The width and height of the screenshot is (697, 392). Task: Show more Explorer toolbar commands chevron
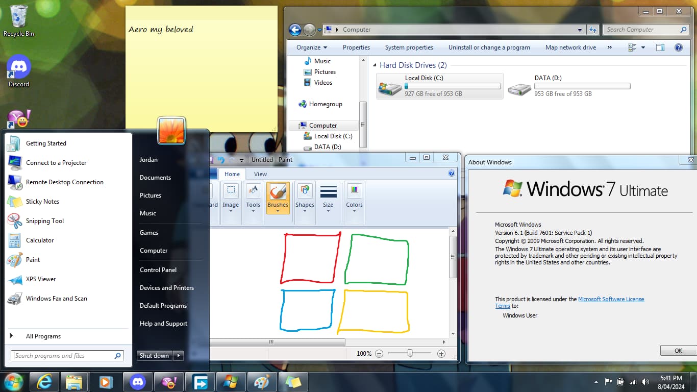609,47
